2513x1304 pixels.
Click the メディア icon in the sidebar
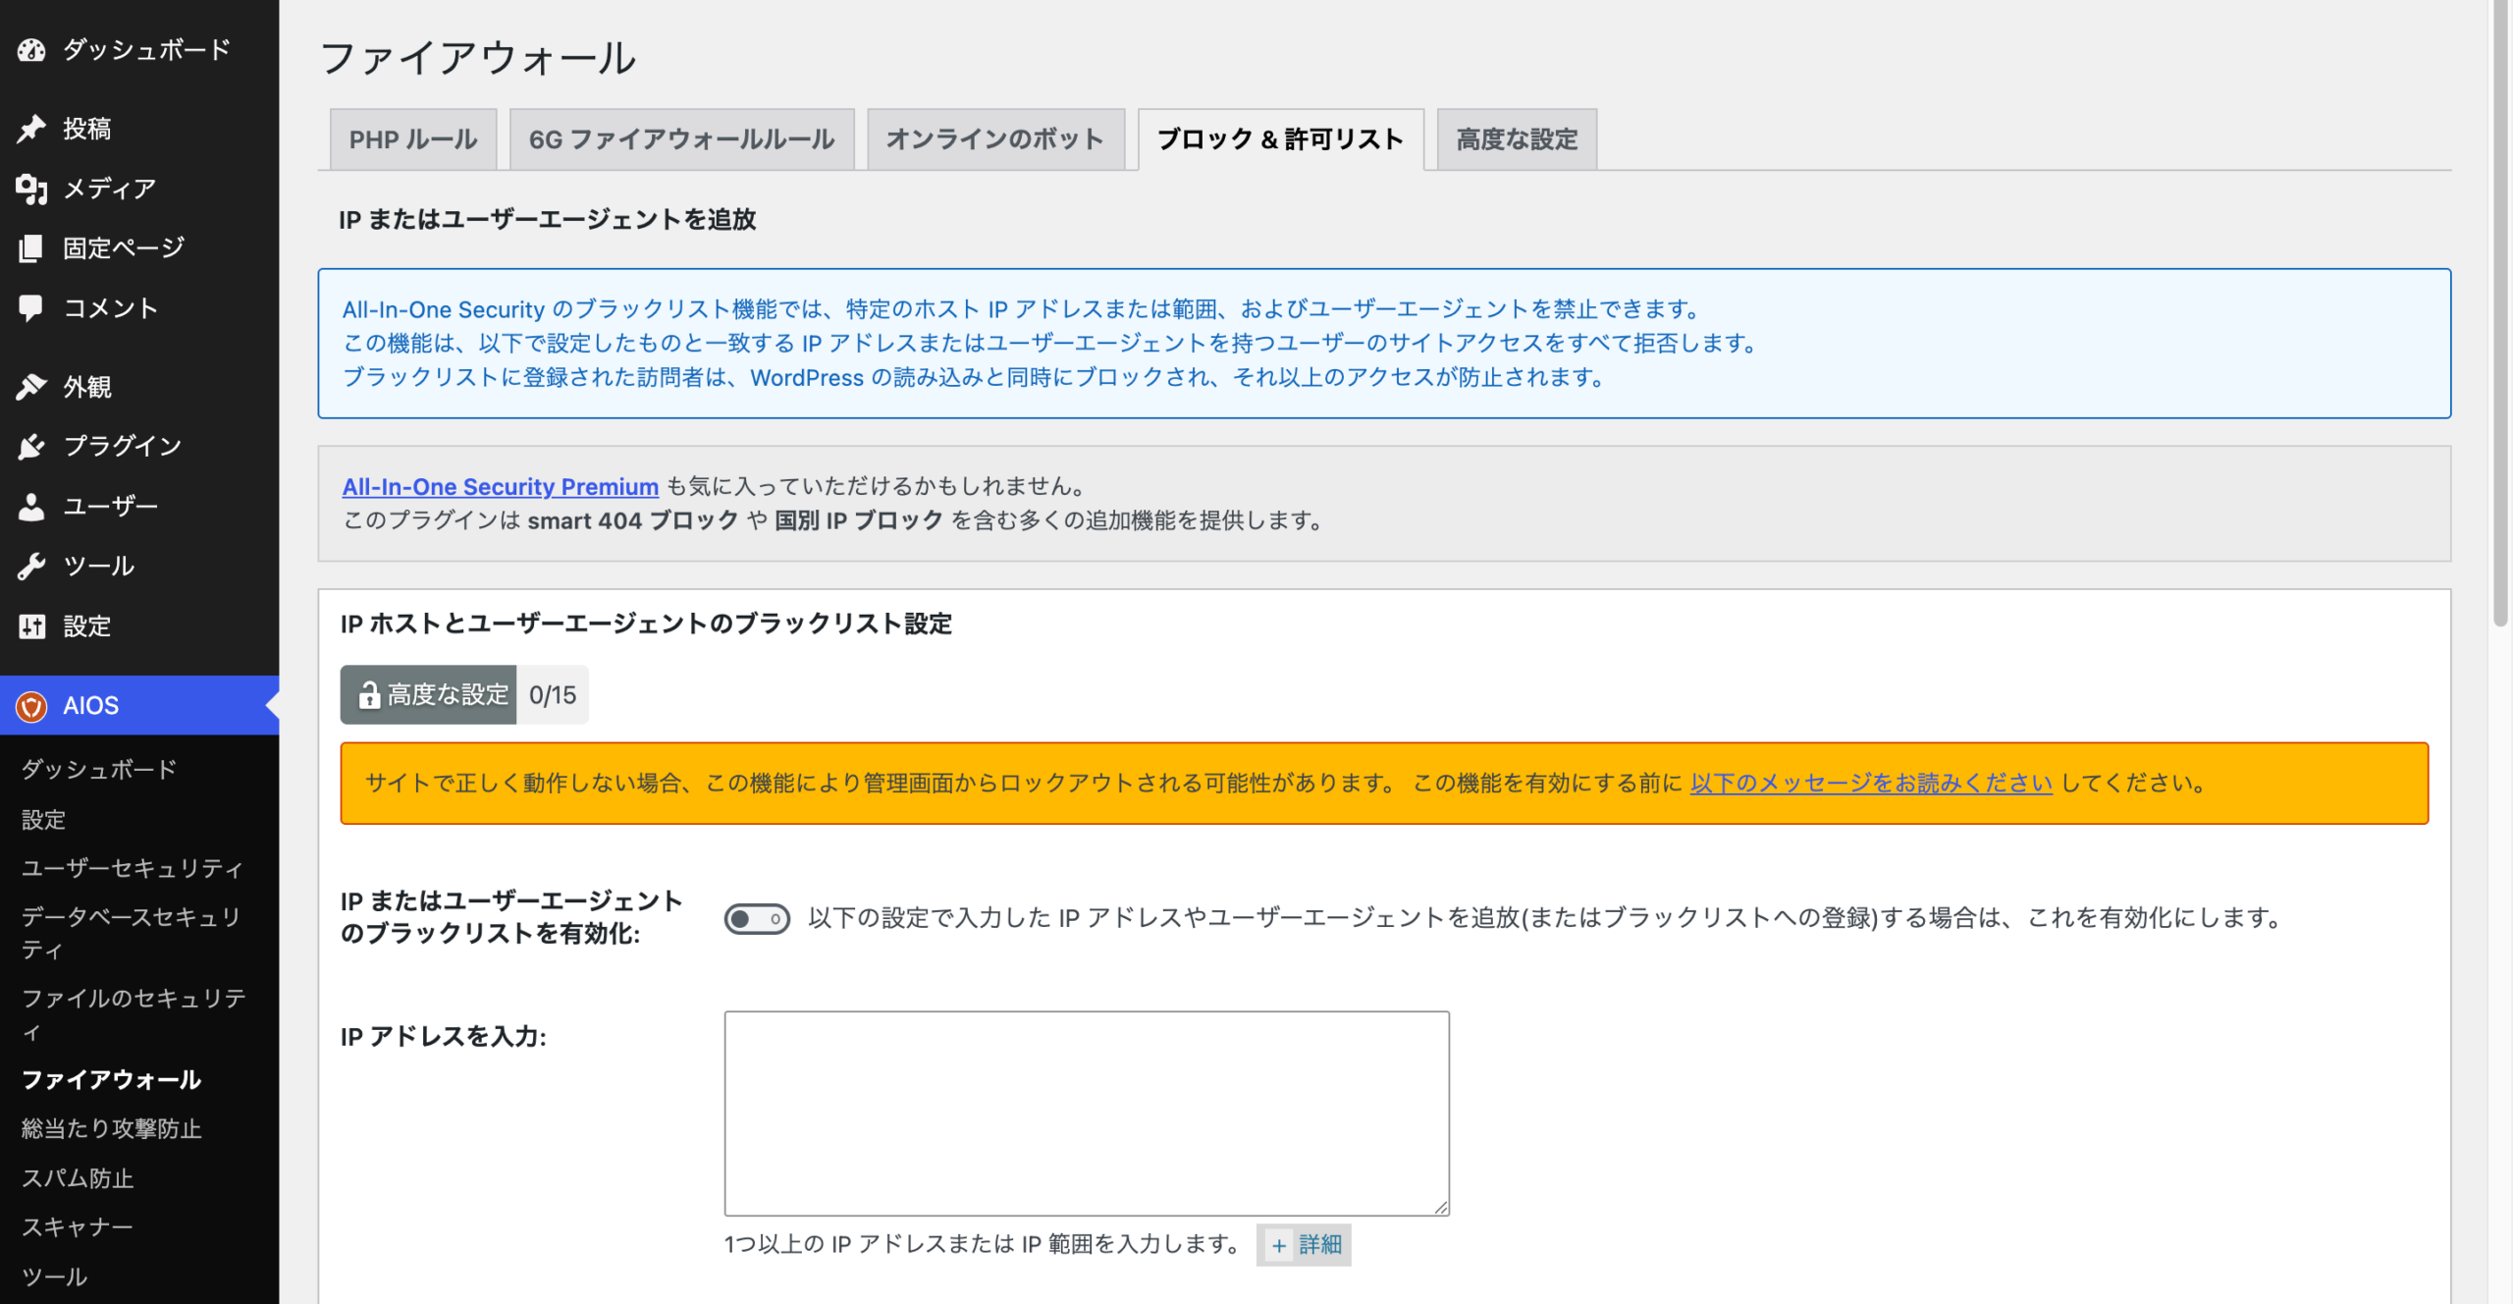pyautogui.click(x=31, y=189)
